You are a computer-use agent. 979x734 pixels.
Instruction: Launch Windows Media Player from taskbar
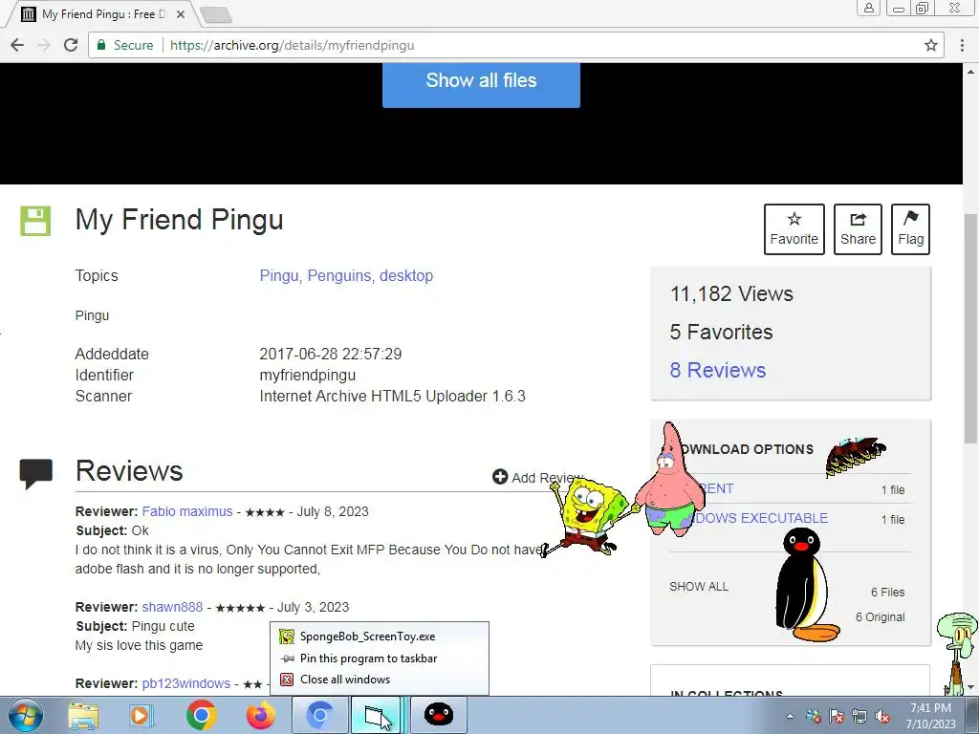pyautogui.click(x=141, y=715)
